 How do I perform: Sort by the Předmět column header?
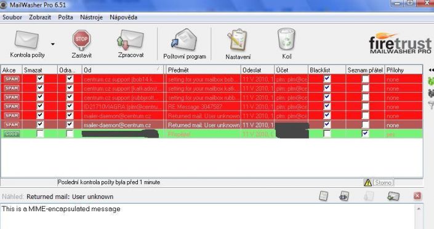(x=203, y=70)
